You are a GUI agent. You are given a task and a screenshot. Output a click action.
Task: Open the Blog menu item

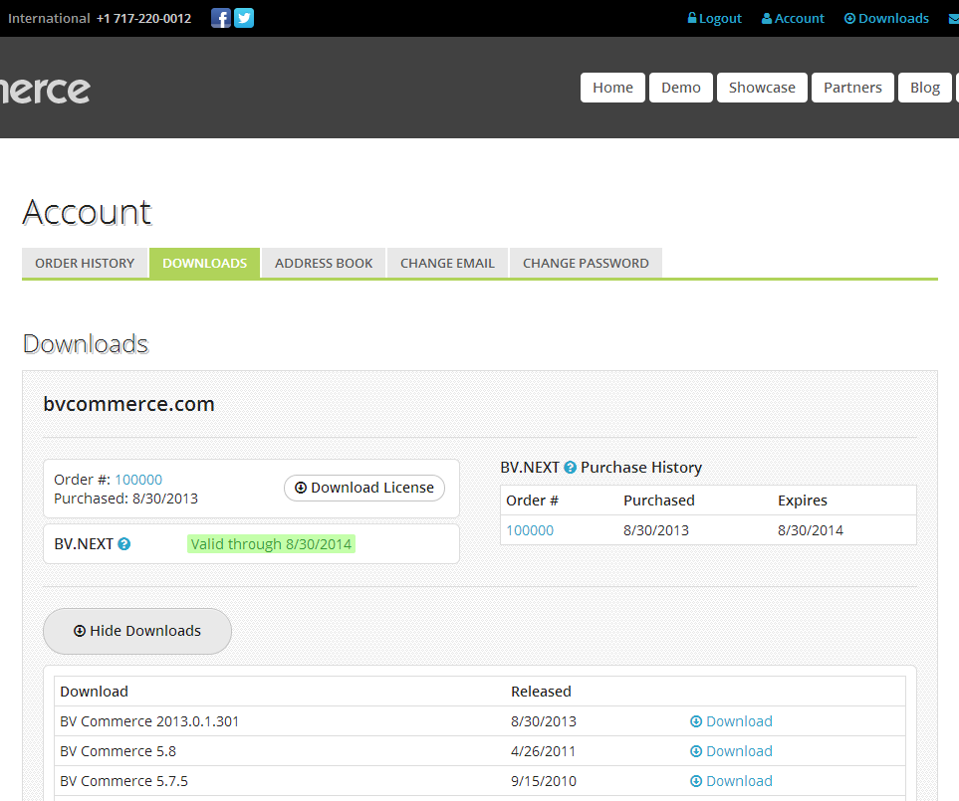925,88
